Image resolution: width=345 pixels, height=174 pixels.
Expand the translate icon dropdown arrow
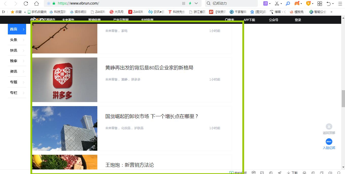tap(270, 4)
